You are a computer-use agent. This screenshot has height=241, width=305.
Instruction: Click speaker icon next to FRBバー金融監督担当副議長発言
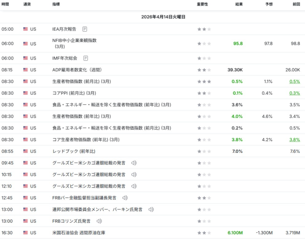(125, 198)
